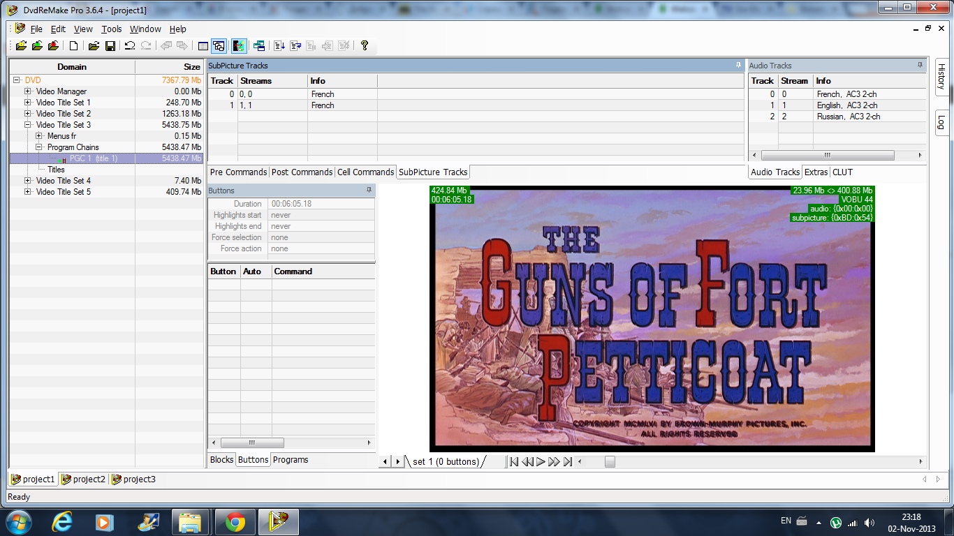Click the green-marked folder toolbar icon
This screenshot has height=536, width=954.
click(x=37, y=46)
